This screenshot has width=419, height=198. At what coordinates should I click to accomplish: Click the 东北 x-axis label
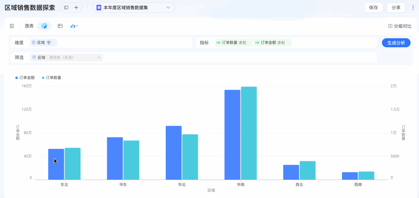(65, 185)
